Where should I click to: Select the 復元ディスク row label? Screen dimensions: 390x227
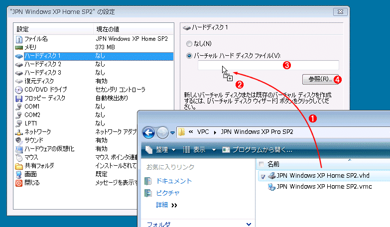(x=39, y=81)
